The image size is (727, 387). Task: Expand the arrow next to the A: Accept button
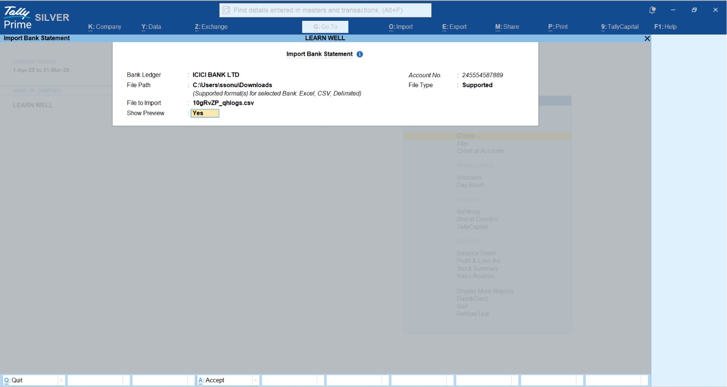pyautogui.click(x=256, y=380)
